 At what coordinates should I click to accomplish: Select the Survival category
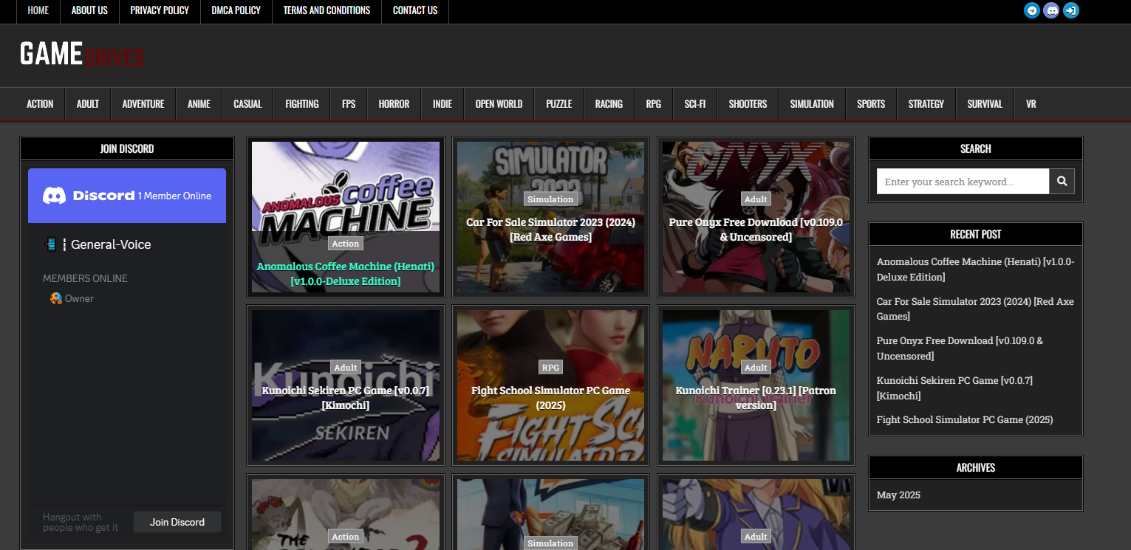(985, 104)
